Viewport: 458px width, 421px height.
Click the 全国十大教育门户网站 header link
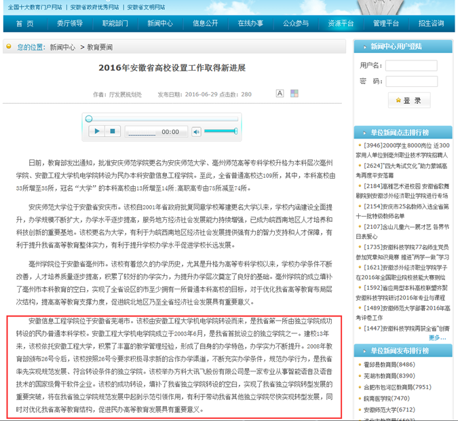pos(35,7)
